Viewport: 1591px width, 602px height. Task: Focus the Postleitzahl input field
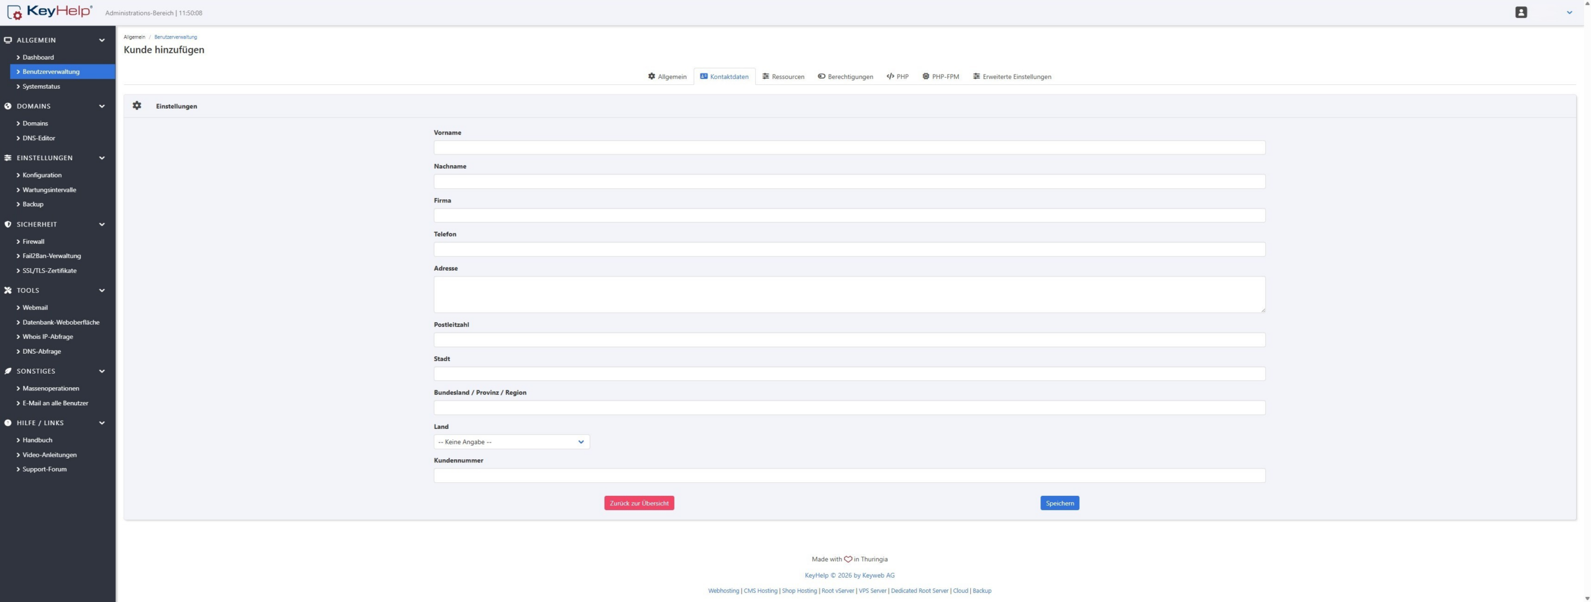(x=850, y=339)
